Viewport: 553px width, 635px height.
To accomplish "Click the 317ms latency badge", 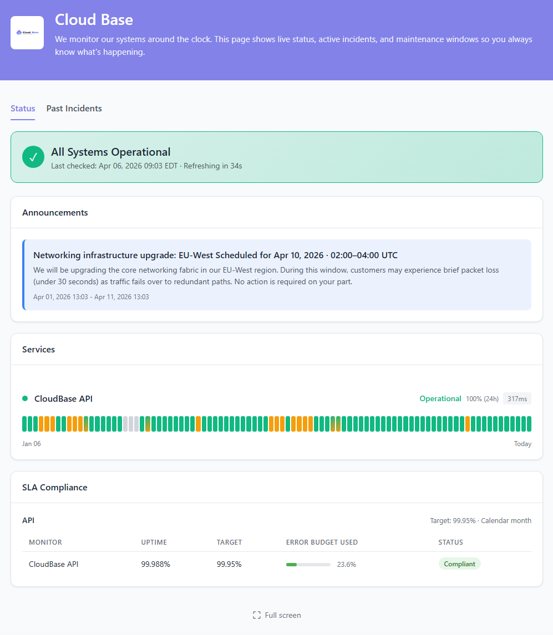I will coord(516,398).
